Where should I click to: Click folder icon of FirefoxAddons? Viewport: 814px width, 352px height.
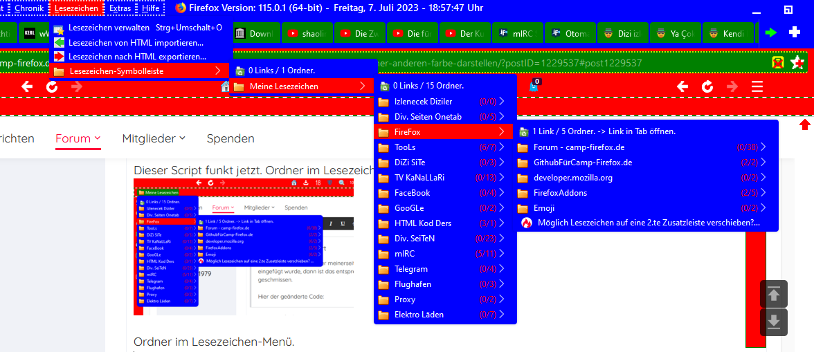(523, 193)
